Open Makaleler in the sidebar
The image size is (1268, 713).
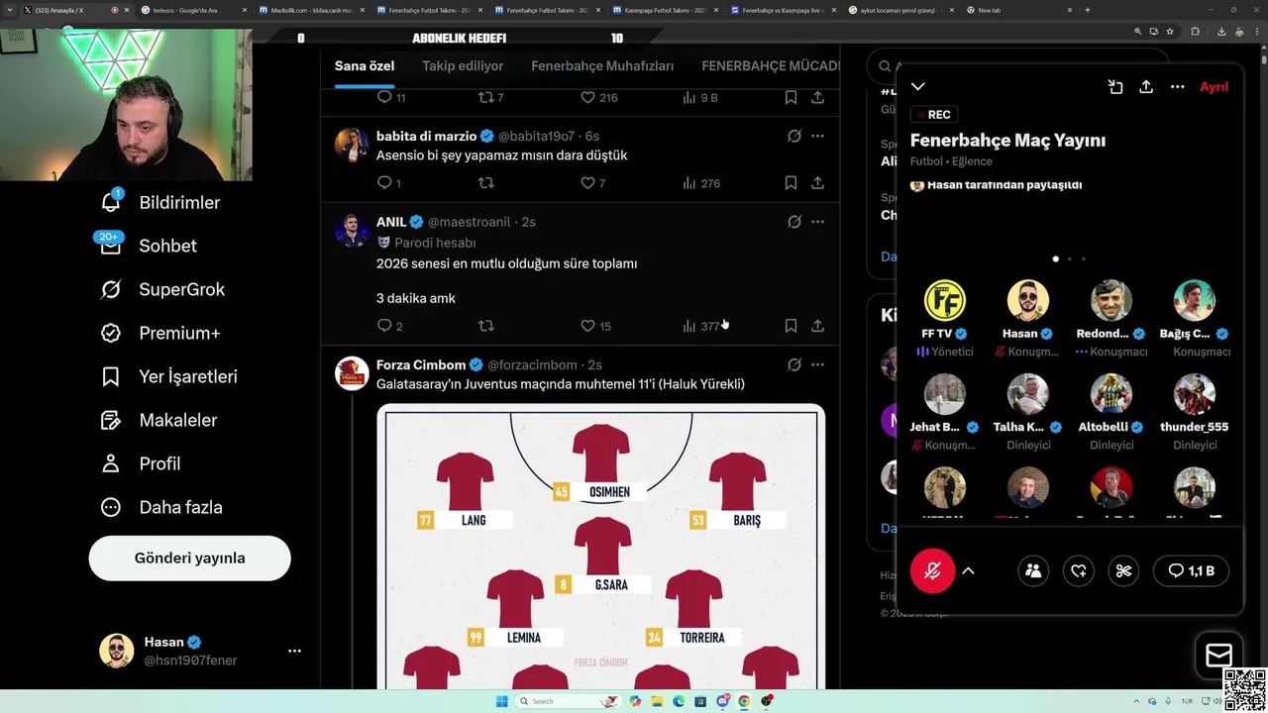[x=158, y=420]
